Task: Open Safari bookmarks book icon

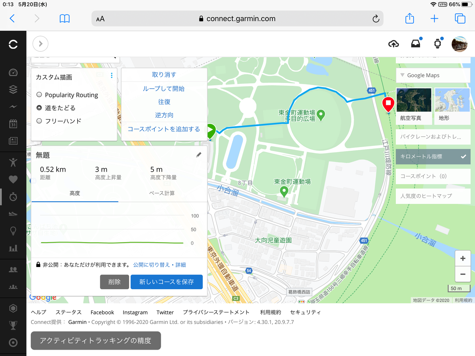Action: [65, 19]
